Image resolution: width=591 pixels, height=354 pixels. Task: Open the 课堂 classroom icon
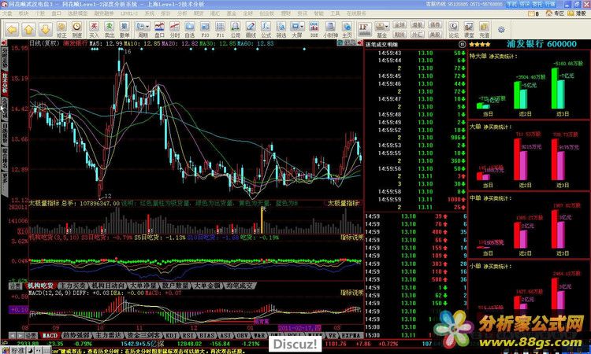pos(469,29)
